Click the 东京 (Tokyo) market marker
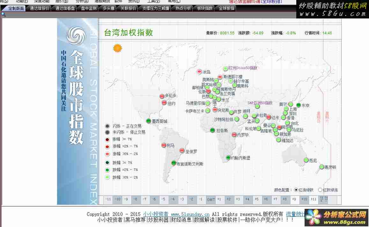The height and width of the screenshot is (227, 369). [299, 105]
